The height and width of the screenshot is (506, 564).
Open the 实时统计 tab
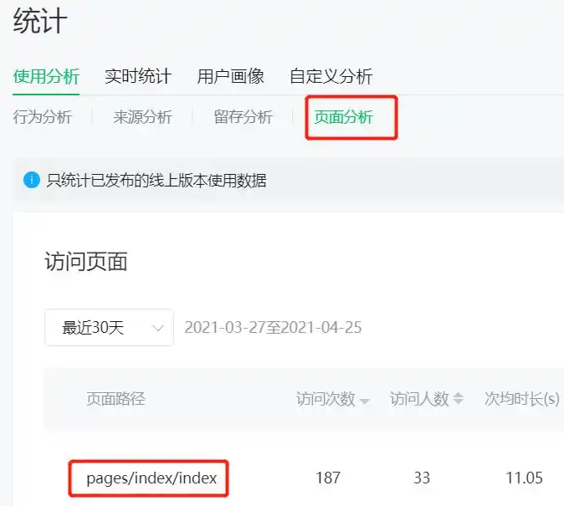click(x=138, y=76)
